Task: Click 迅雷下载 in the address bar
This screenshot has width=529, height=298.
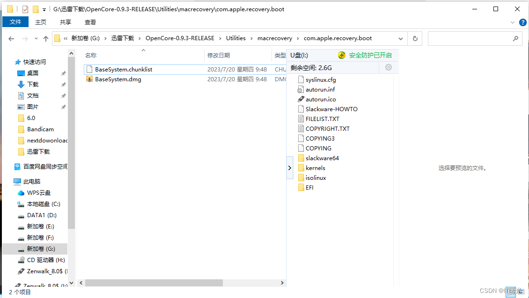Action: pyautogui.click(x=123, y=38)
